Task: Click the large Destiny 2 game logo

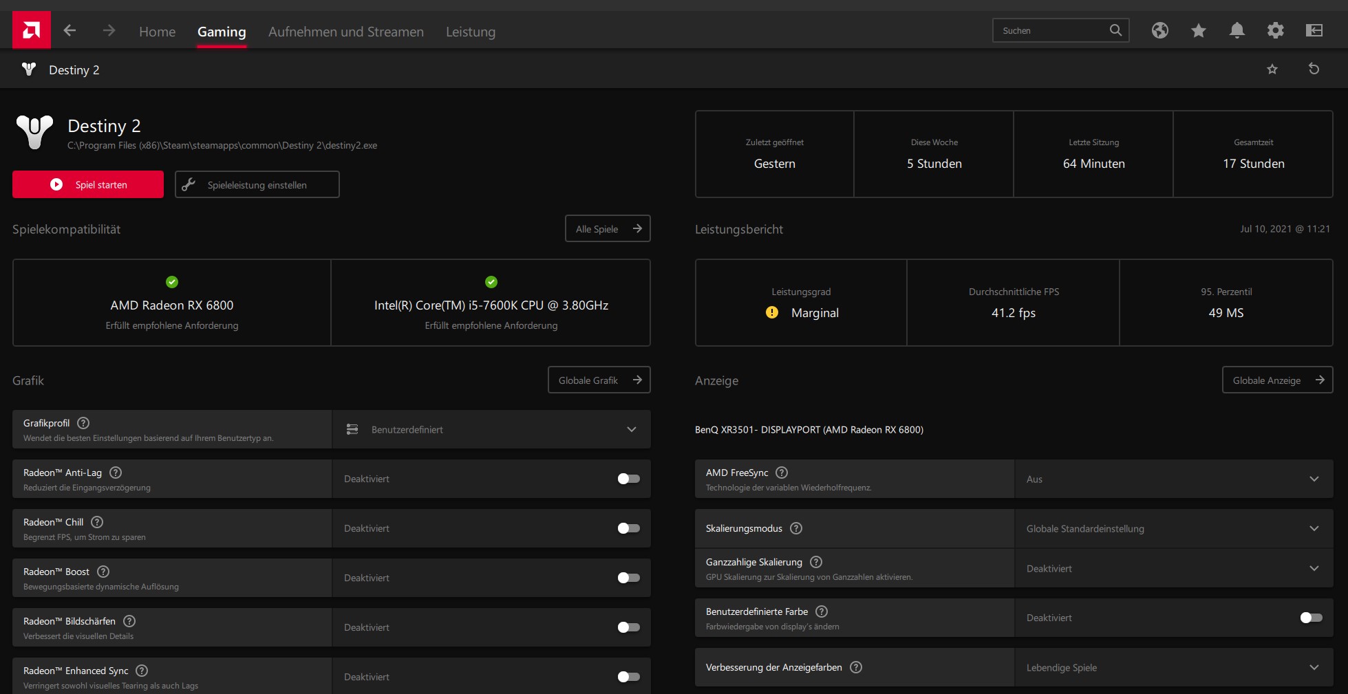Action: tap(34, 132)
